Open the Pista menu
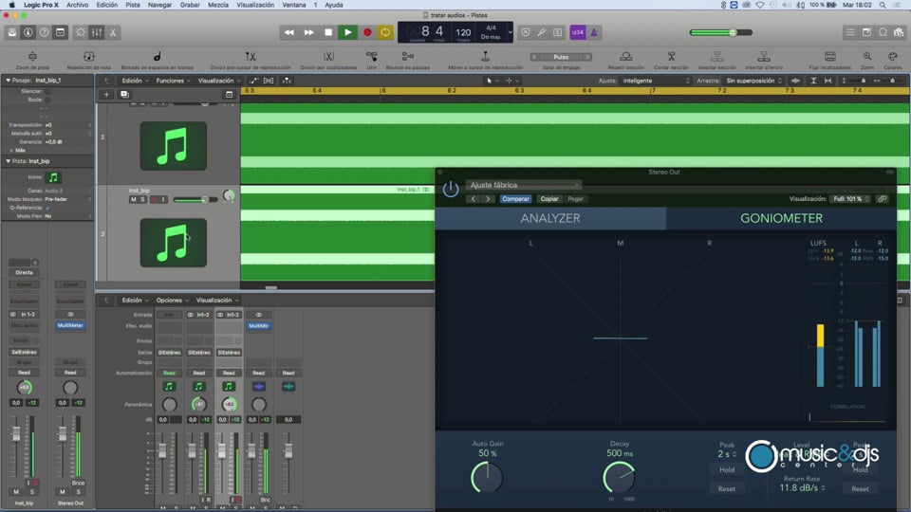Viewport: 911px width, 512px height. click(x=133, y=5)
